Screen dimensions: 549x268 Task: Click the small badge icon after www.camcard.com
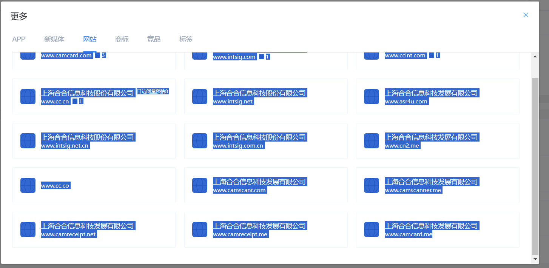[x=97, y=55]
